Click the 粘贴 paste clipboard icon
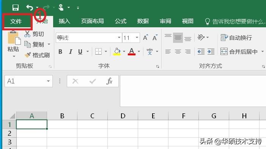Image resolution: width=266 pixels, height=149 pixels. (14, 38)
